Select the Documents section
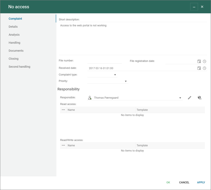The width and height of the screenshot is (211, 190). coord(16,51)
